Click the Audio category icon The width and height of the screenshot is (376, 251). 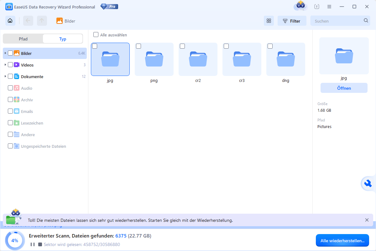17,88
